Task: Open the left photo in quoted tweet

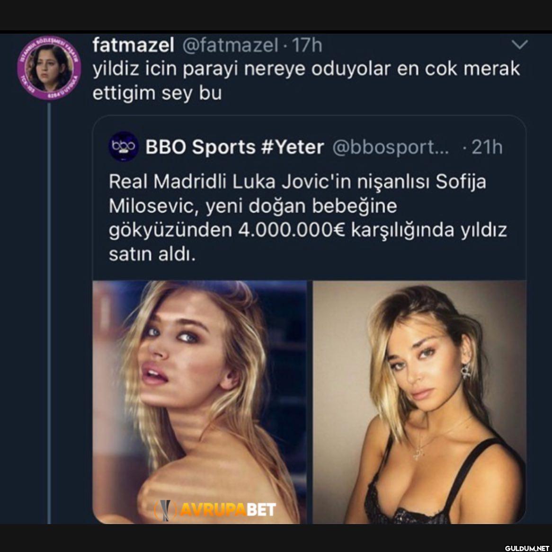Action: pyautogui.click(x=199, y=401)
